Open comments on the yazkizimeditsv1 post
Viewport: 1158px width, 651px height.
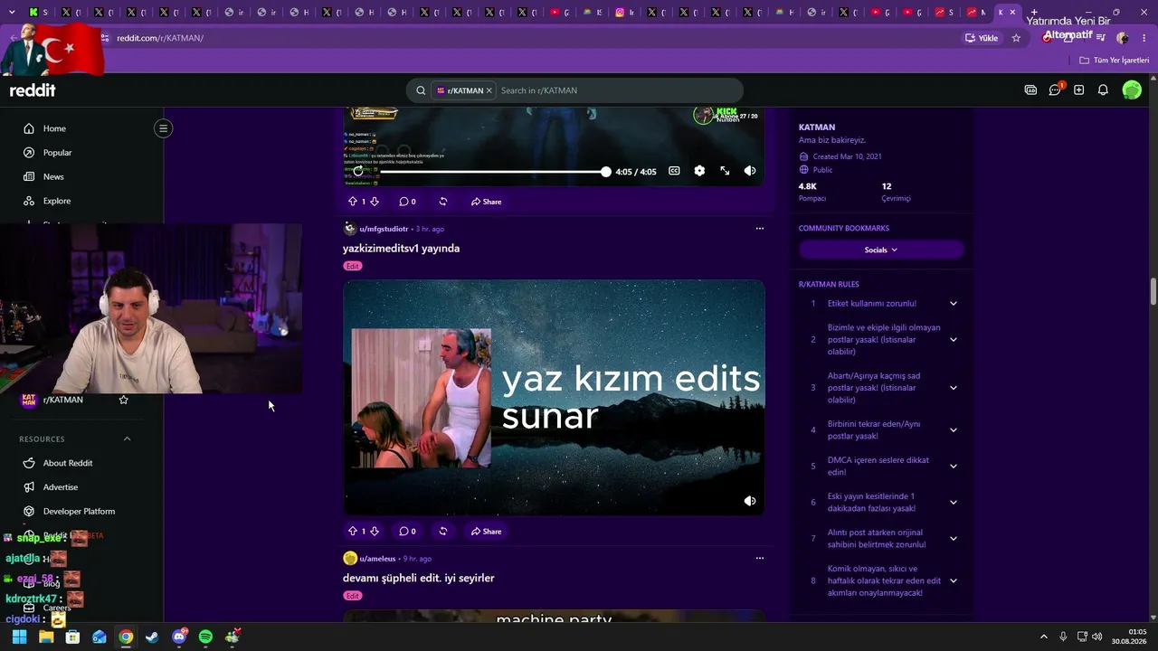pos(407,532)
